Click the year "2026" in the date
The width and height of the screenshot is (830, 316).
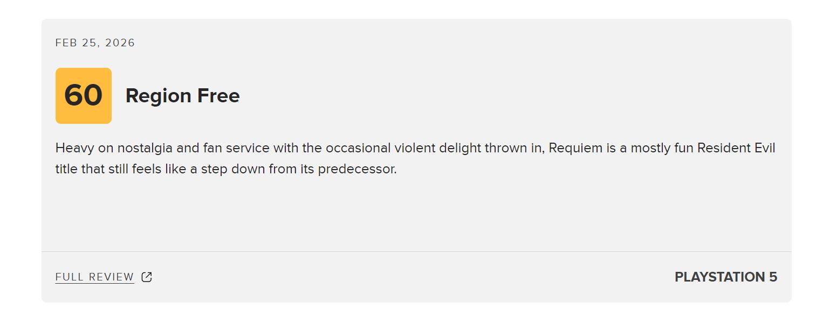click(x=120, y=43)
